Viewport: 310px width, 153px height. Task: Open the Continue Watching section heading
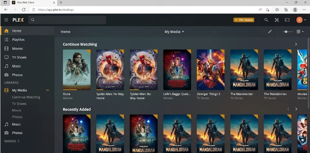pyautogui.click(x=80, y=44)
